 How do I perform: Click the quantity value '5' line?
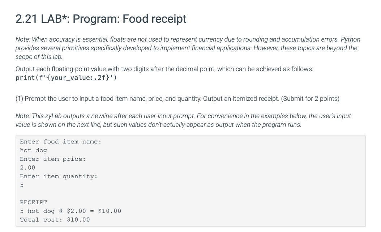(22, 185)
